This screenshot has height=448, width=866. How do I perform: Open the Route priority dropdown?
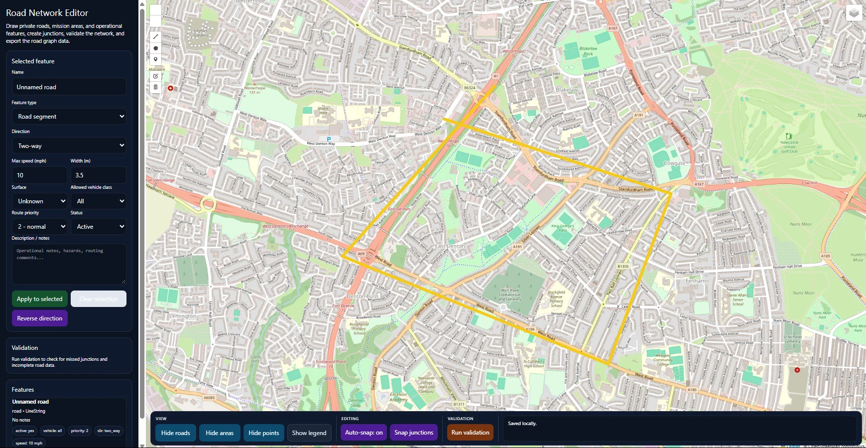(39, 226)
